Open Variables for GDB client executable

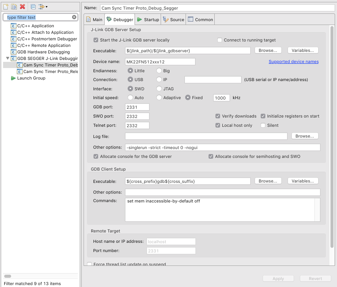(303, 181)
